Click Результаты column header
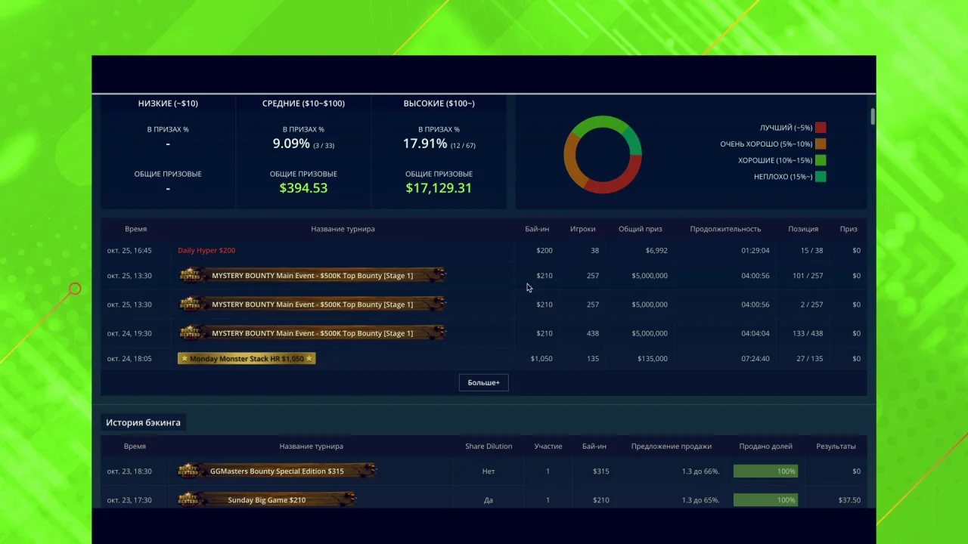This screenshot has height=544, width=968. [x=836, y=446]
